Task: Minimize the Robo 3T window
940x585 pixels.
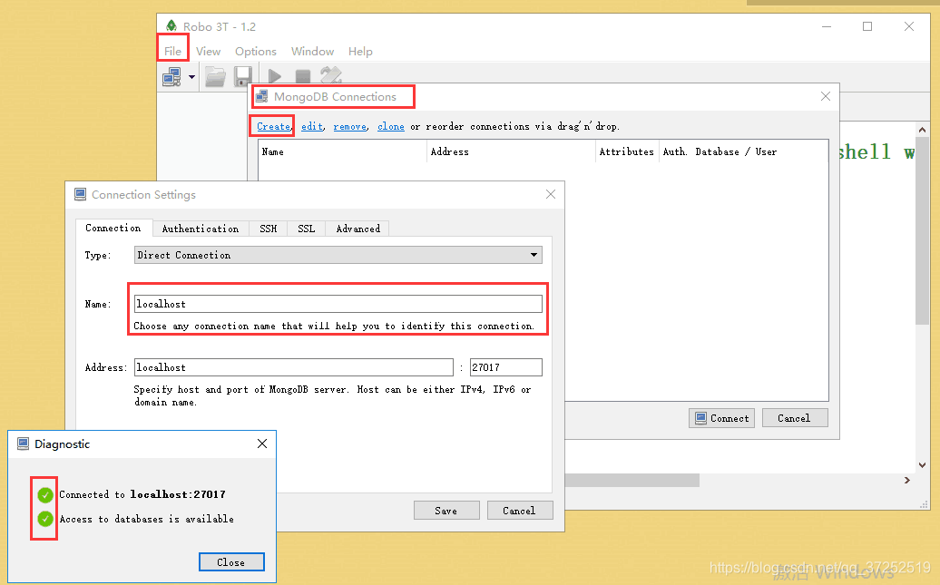Action: coord(827,26)
